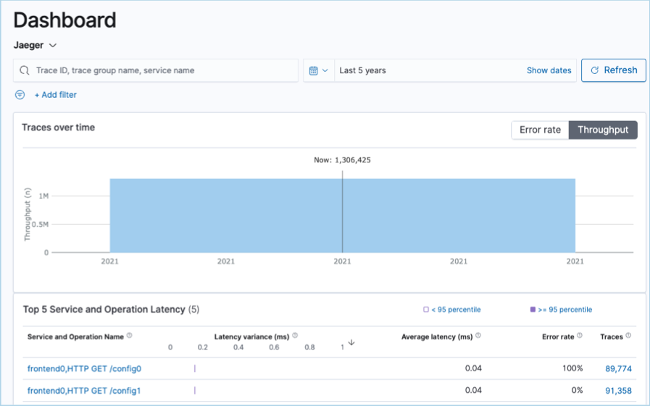The height and width of the screenshot is (406, 650).
Task: Sort by latency variance down arrow
Action: (351, 343)
